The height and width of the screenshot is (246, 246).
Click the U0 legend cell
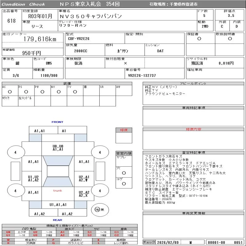[x=8, y=232]
